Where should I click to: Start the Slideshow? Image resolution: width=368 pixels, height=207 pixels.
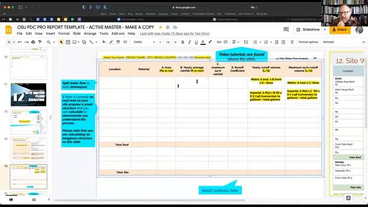click(x=308, y=29)
